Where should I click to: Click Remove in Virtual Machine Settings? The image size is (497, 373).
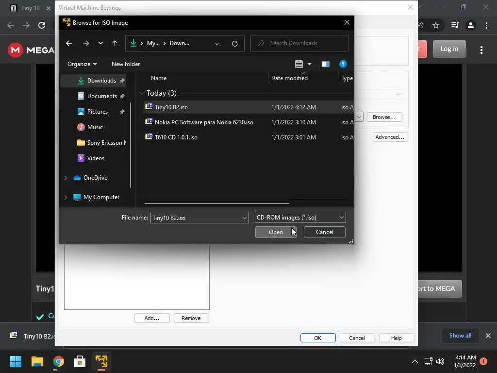(191, 318)
